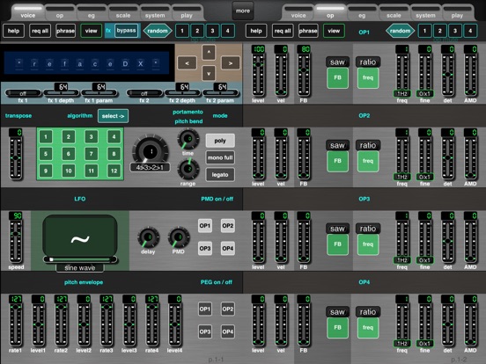The height and width of the screenshot is (364, 486).
Task: Open OP2 ratio mode selector
Action: pyautogui.click(x=368, y=145)
